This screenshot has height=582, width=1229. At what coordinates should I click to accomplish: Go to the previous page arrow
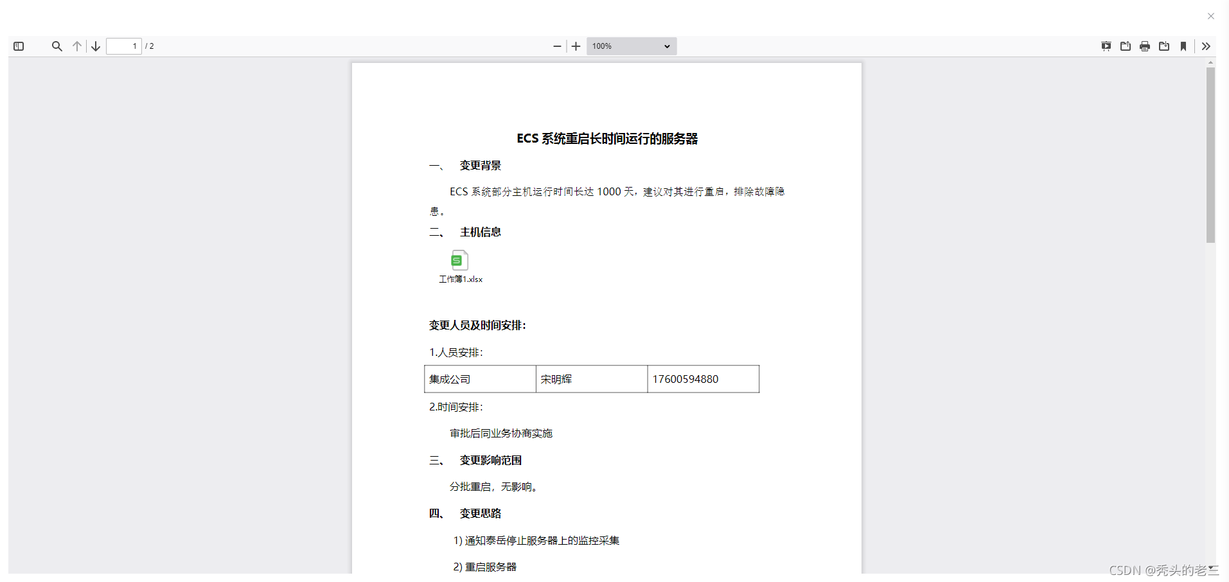[x=77, y=46]
